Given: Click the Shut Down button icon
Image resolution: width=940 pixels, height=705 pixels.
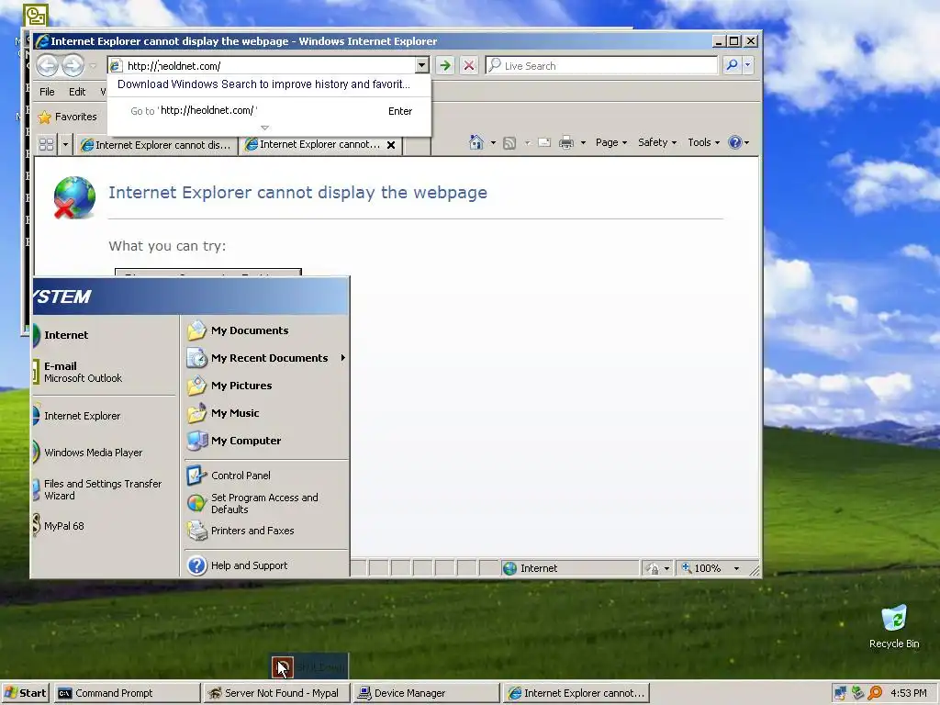Looking at the screenshot, I should [283, 666].
